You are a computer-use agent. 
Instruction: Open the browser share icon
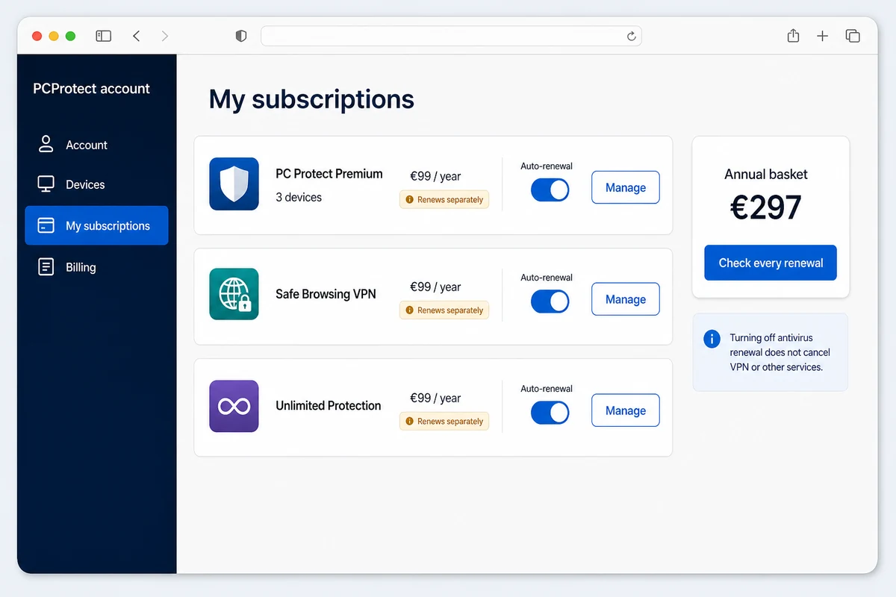click(x=794, y=36)
